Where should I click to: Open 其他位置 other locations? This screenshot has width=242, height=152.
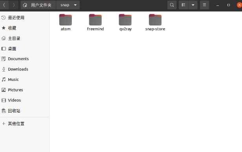point(25,123)
